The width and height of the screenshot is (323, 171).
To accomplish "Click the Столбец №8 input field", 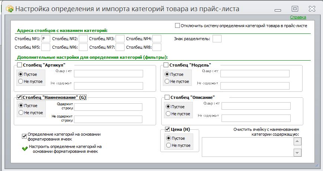I will tap(157, 47).
